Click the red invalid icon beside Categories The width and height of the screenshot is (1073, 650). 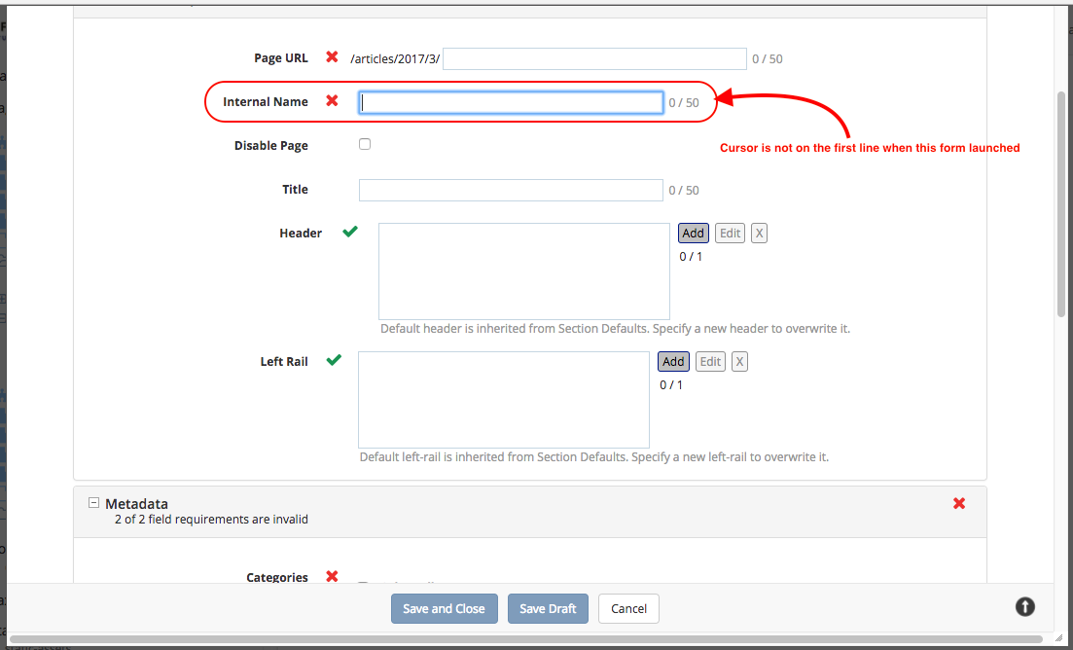332,577
